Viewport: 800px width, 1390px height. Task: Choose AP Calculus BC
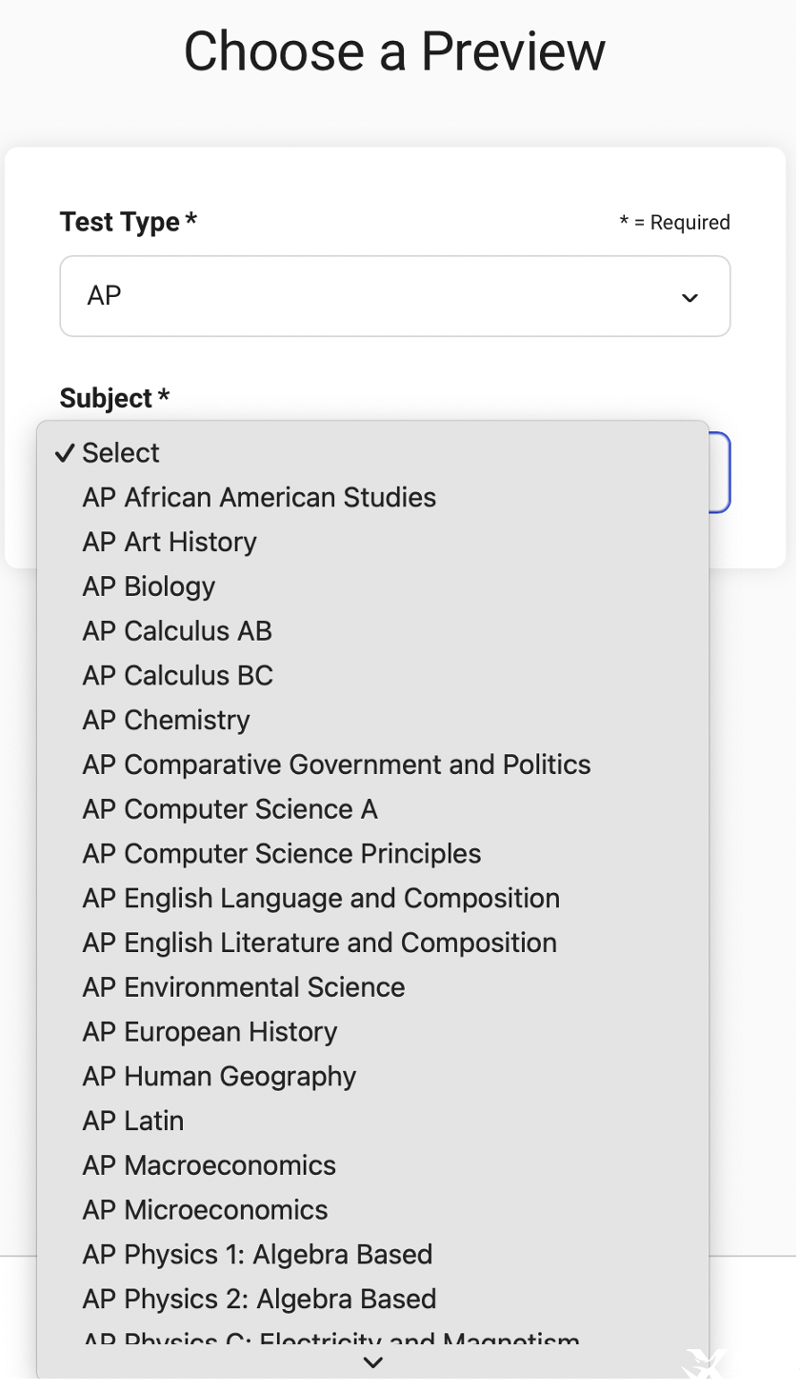(372, 676)
